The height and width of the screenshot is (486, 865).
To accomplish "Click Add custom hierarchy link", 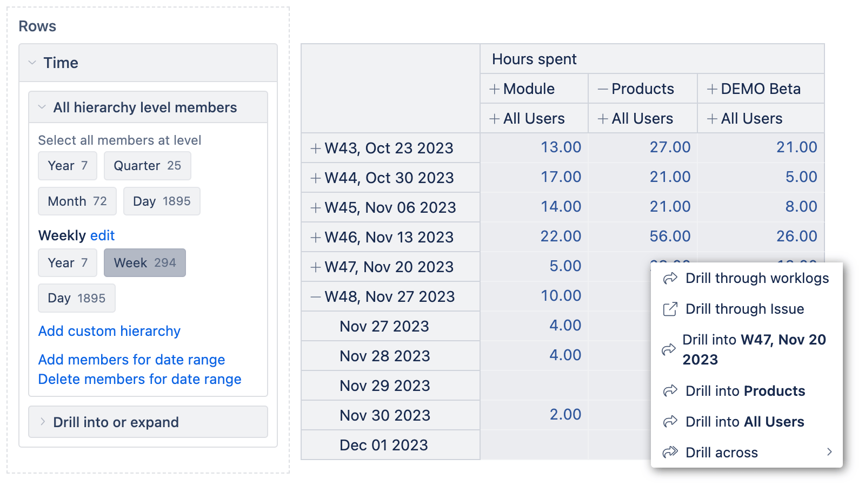I will pos(109,331).
